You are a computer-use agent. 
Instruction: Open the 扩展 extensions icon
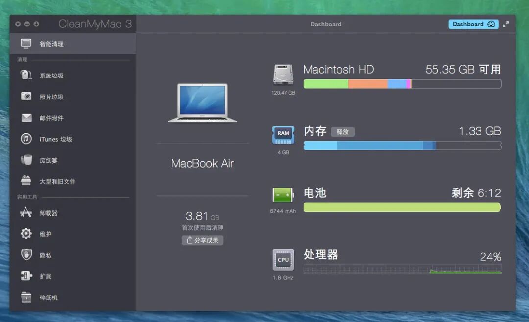26,276
